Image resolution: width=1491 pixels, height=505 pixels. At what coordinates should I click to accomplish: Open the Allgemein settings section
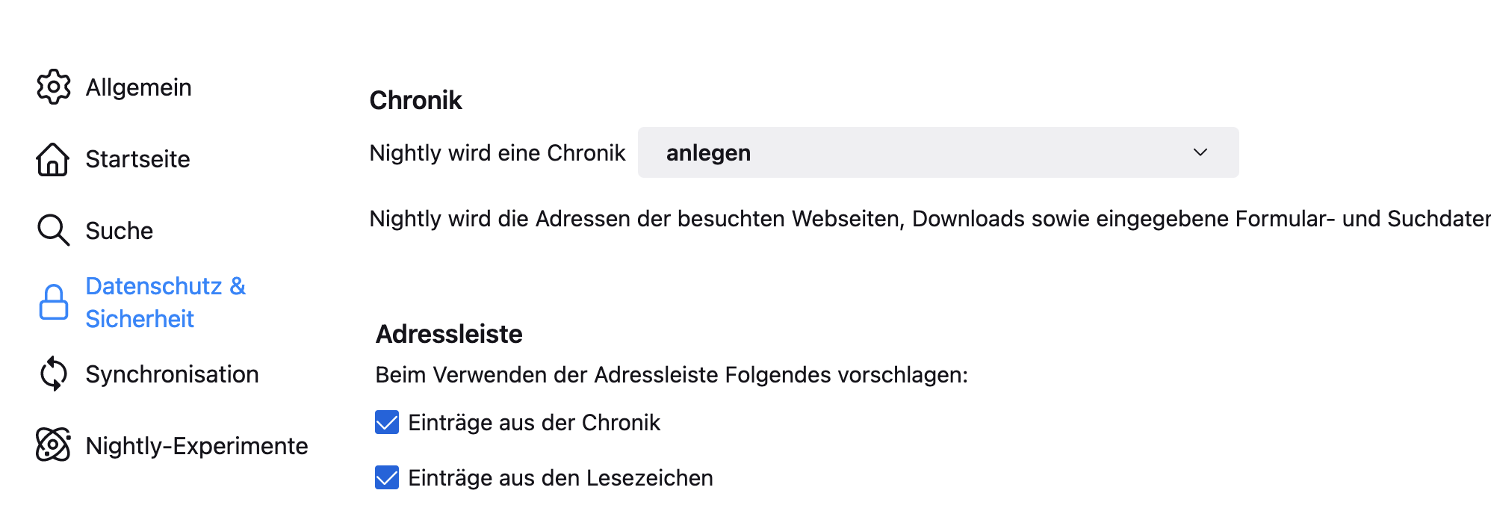[139, 87]
